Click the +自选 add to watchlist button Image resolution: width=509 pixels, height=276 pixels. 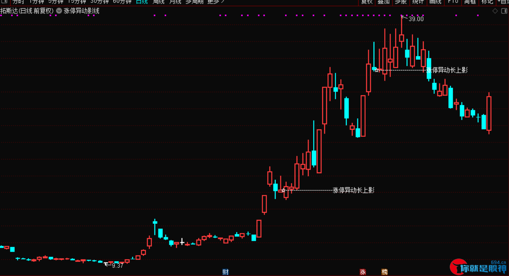tap(503, 2)
